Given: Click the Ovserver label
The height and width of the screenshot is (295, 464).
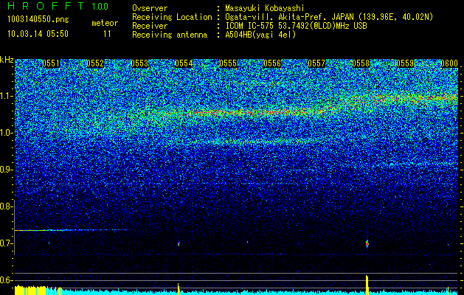Looking at the screenshot, I should (150, 8).
